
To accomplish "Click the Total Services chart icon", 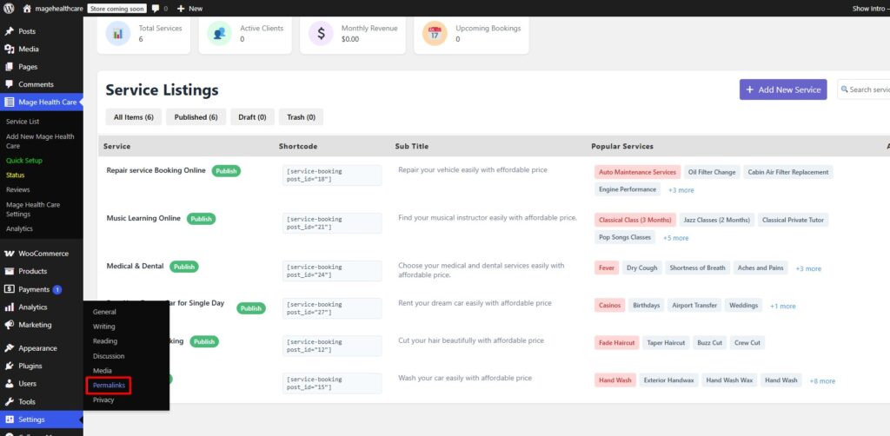I will point(118,34).
